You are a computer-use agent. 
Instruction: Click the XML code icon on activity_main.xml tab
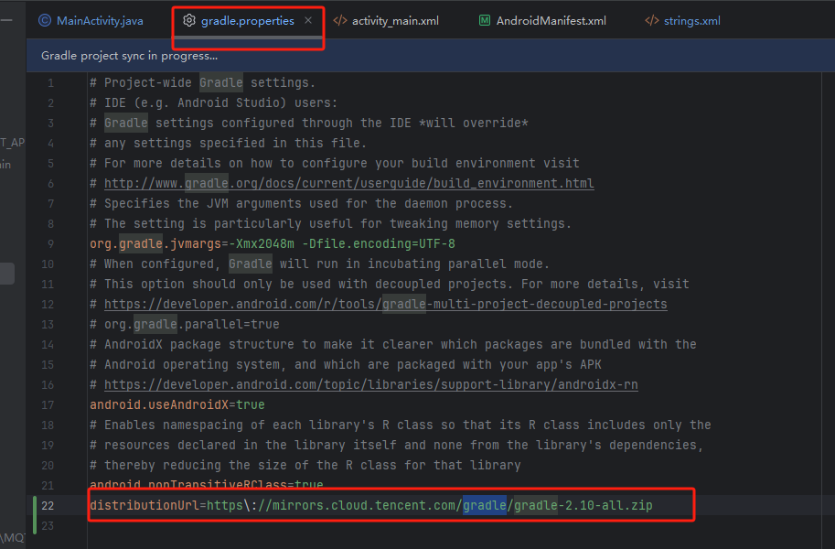(340, 19)
